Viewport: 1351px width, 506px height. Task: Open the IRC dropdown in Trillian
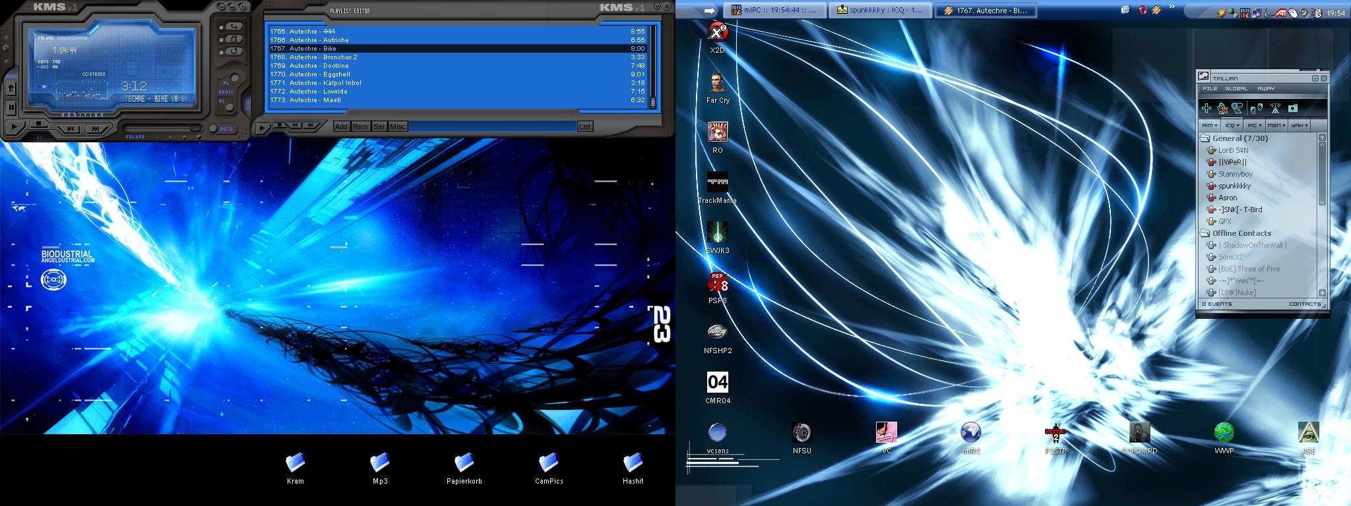point(1254,125)
